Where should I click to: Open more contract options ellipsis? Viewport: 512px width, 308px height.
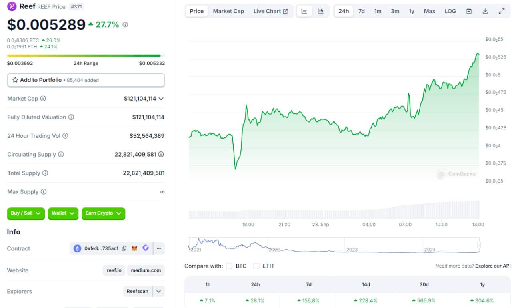[159, 248]
